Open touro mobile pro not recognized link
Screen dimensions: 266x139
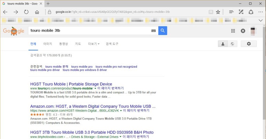point(116,67)
